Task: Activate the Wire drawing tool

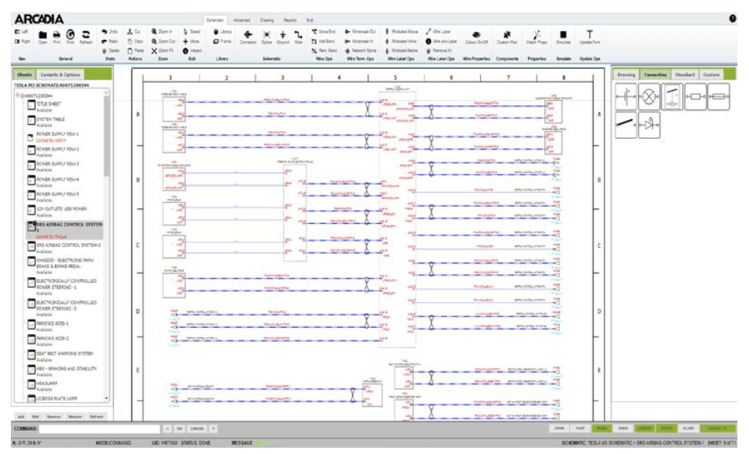Action: pos(299,36)
